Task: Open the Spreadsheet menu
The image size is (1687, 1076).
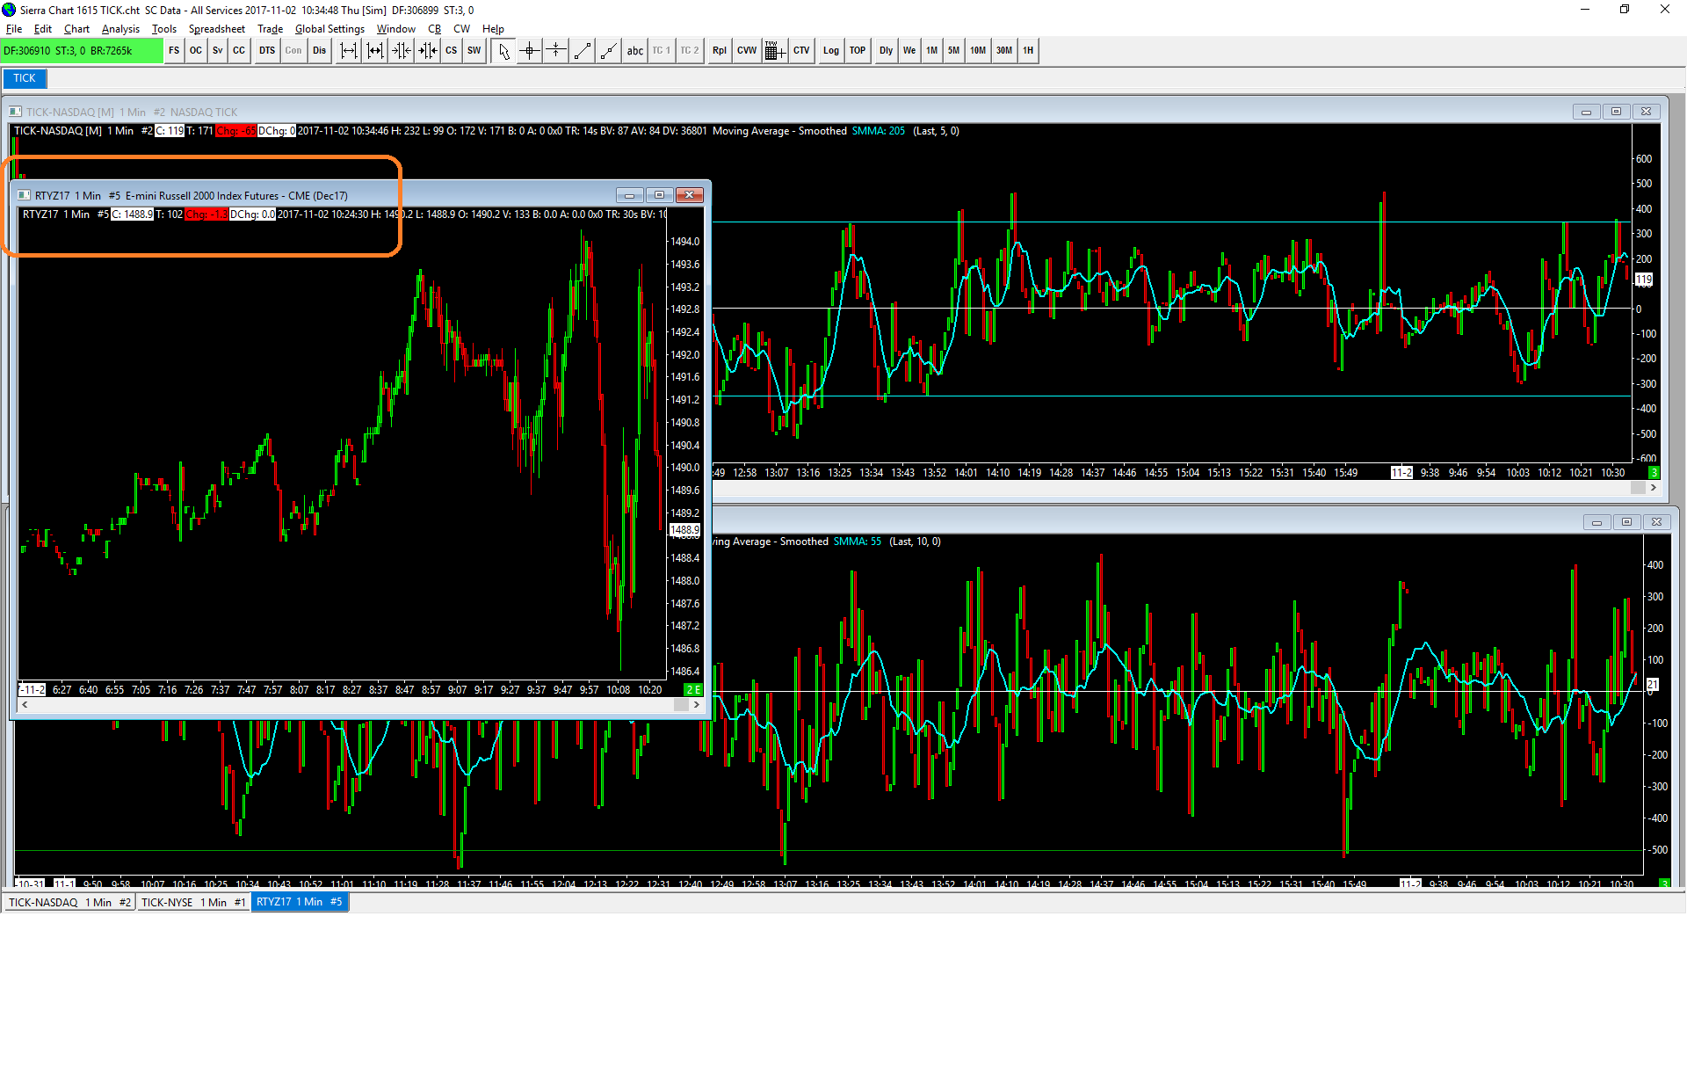Action: tap(216, 29)
